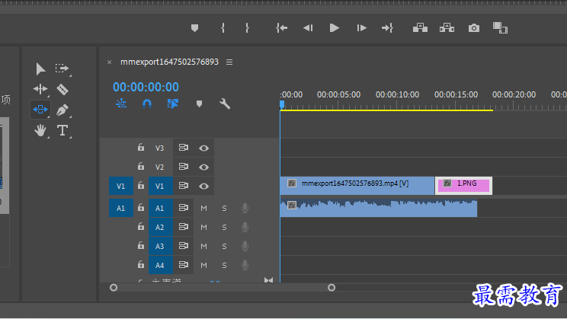Go to Out point

(387, 28)
